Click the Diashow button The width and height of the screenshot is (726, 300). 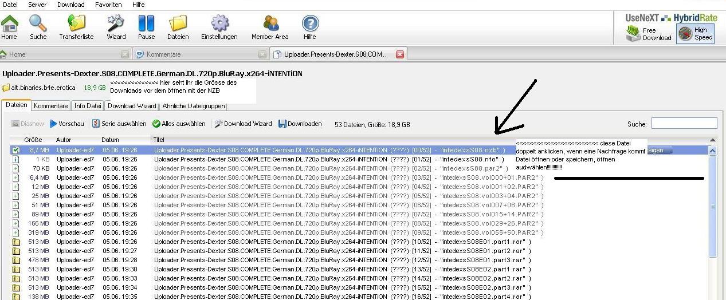(x=28, y=124)
